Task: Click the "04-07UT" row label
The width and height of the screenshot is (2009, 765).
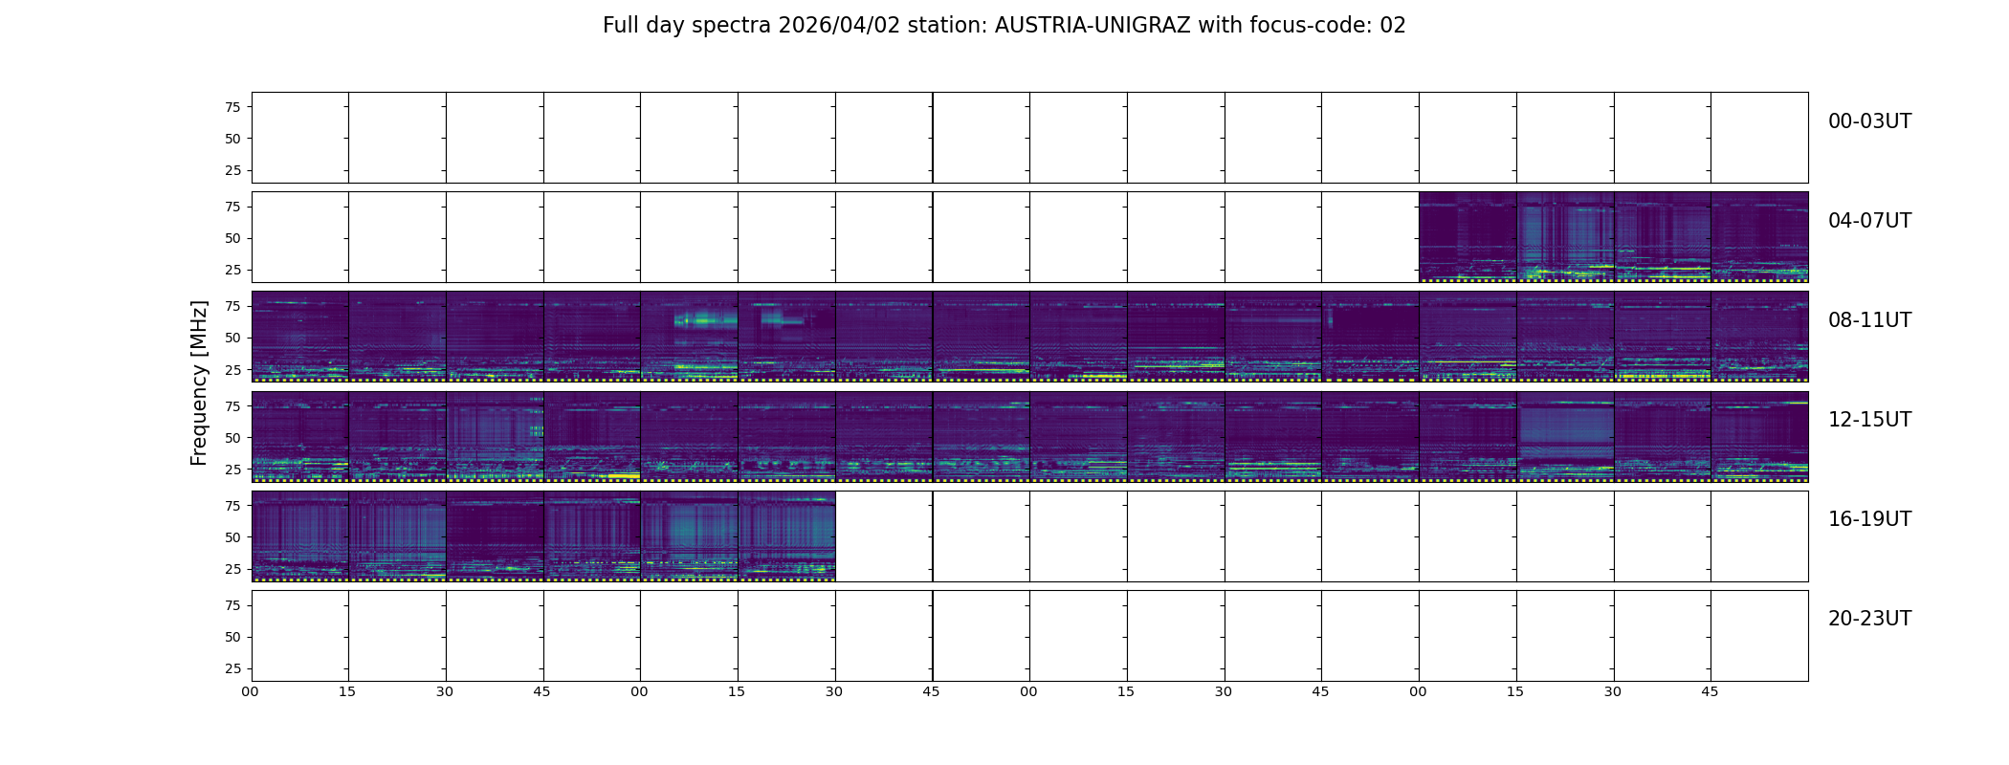Action: coord(1869,221)
